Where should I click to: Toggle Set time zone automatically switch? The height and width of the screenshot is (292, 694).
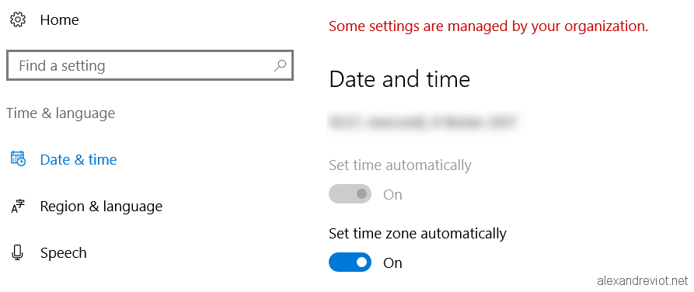point(350,262)
